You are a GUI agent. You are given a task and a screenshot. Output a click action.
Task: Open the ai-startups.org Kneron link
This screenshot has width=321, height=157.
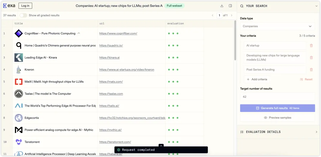tap(127, 70)
